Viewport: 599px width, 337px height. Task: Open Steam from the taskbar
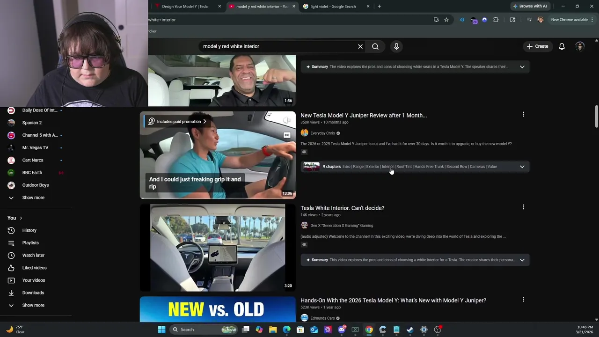[x=410, y=330]
